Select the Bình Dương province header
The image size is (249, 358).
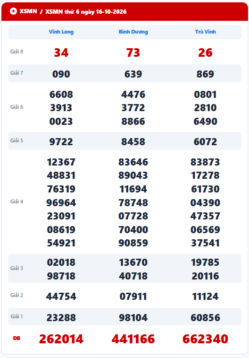pyautogui.click(x=133, y=32)
